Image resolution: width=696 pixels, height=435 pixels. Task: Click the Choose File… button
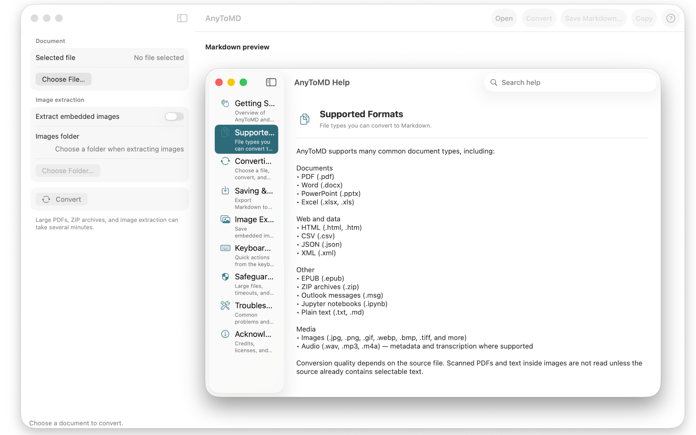coord(63,79)
